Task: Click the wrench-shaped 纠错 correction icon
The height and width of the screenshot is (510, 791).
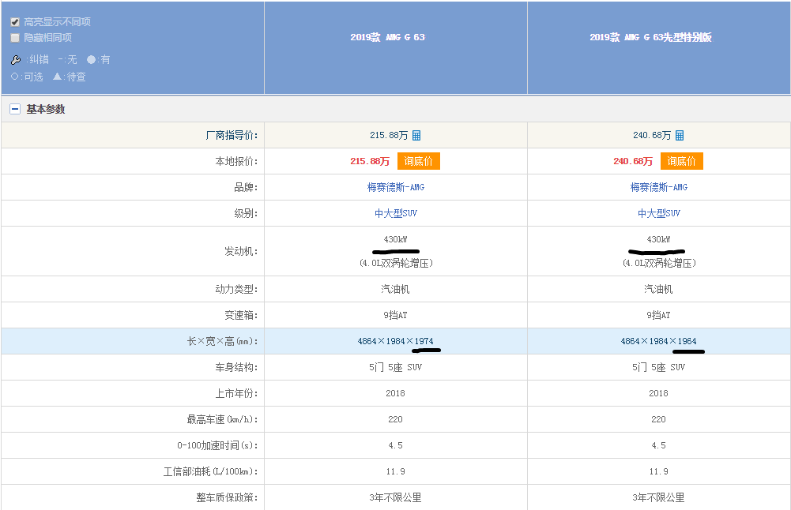Action: point(17,59)
